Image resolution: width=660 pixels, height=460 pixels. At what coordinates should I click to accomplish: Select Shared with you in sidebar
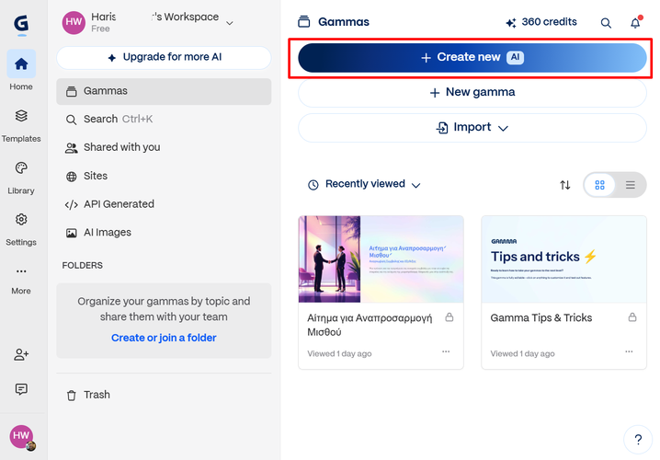(121, 147)
